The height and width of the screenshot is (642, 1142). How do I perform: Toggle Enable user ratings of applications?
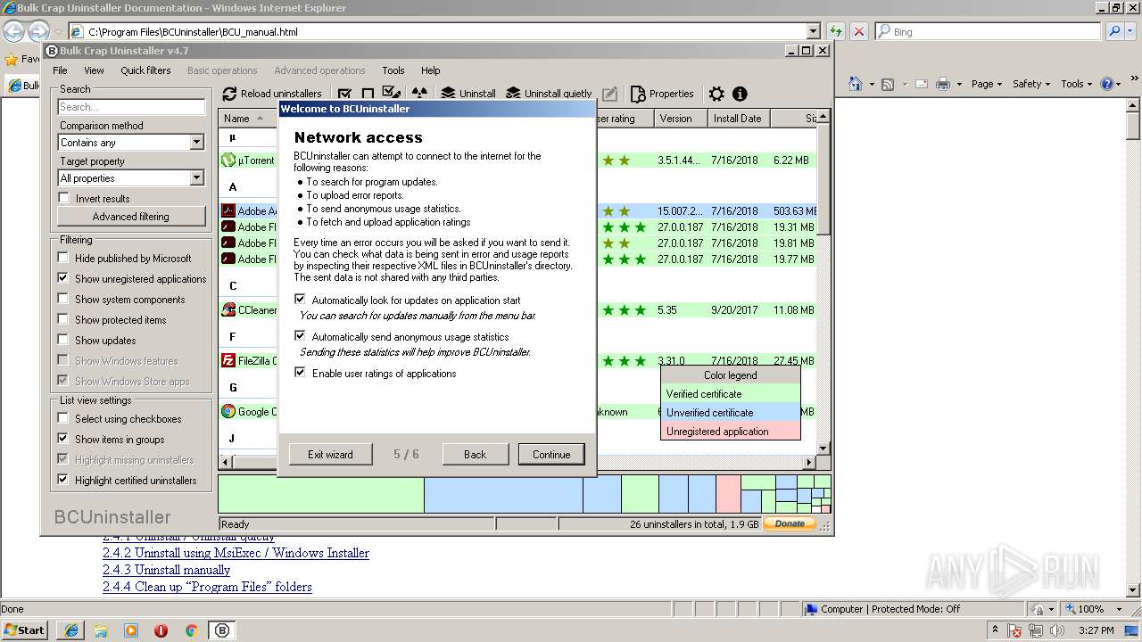tap(300, 373)
